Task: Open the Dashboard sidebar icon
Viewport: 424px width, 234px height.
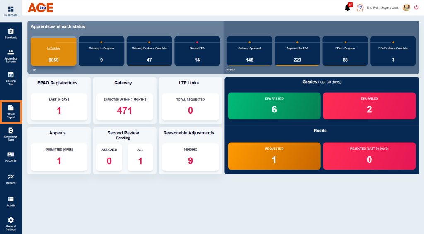Action: point(11,11)
